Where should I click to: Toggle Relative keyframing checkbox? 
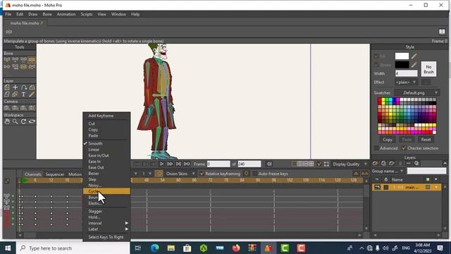202,174
